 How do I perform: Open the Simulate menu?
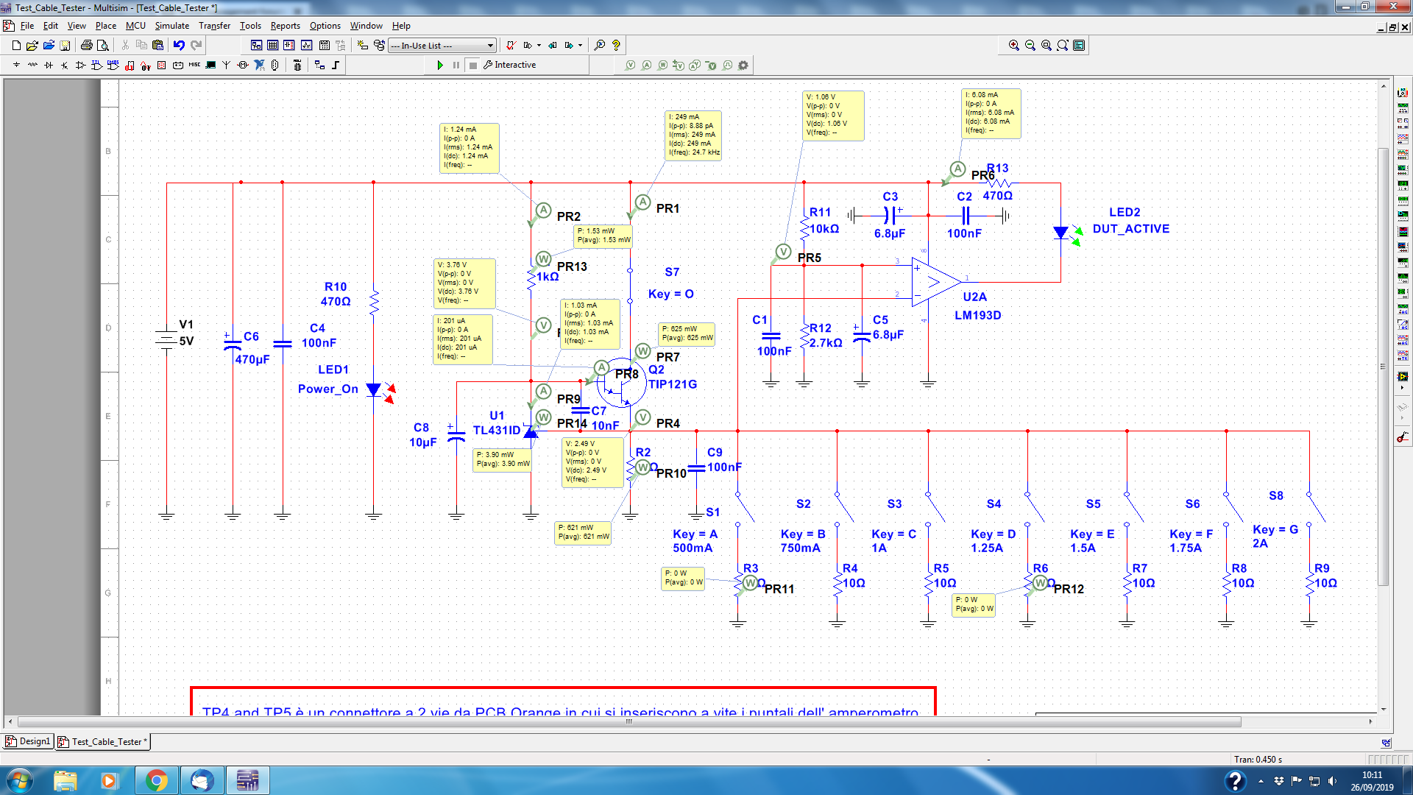coord(172,26)
